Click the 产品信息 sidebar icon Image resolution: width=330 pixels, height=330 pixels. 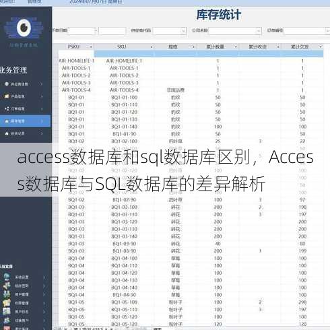tap(7, 96)
